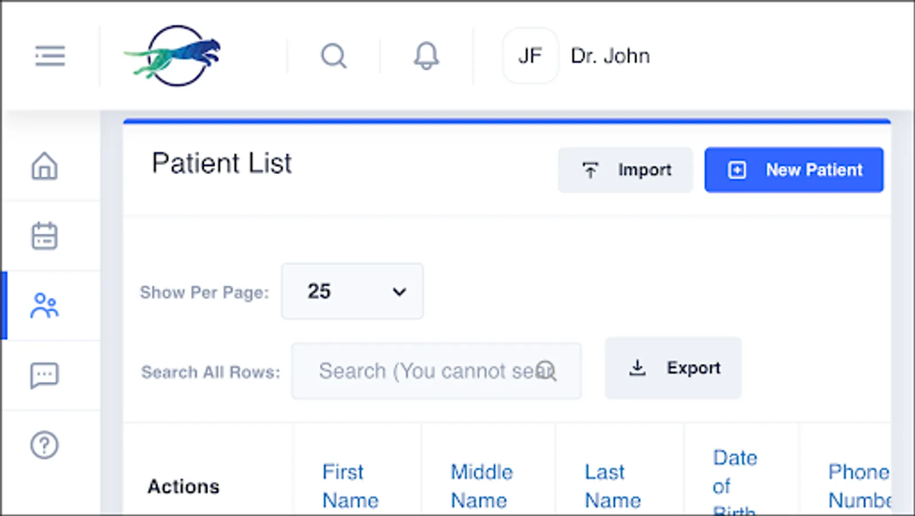Click the New Patient button
Screen dimensions: 915x516
(793, 170)
